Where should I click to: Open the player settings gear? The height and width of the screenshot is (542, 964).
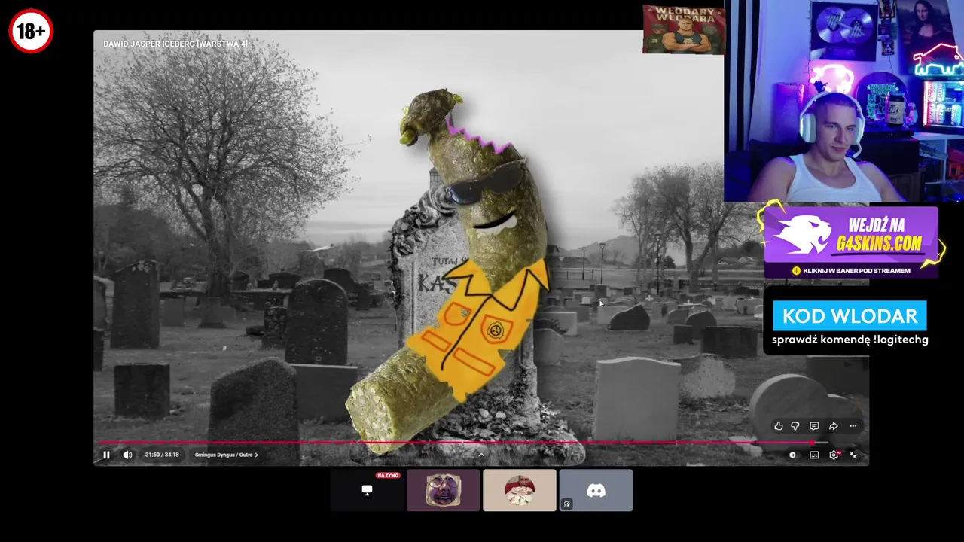[x=834, y=455]
